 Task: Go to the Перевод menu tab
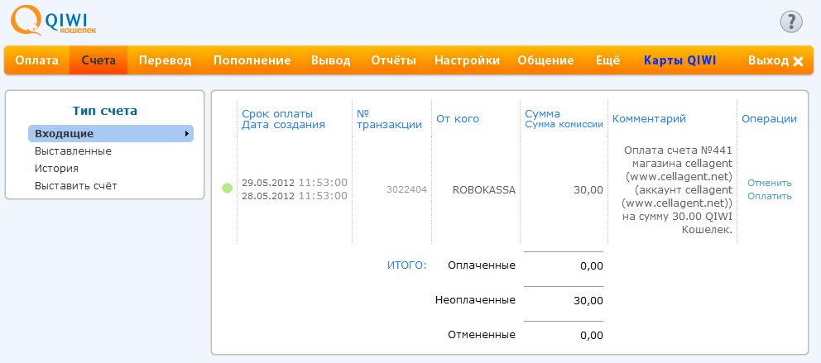tap(165, 60)
